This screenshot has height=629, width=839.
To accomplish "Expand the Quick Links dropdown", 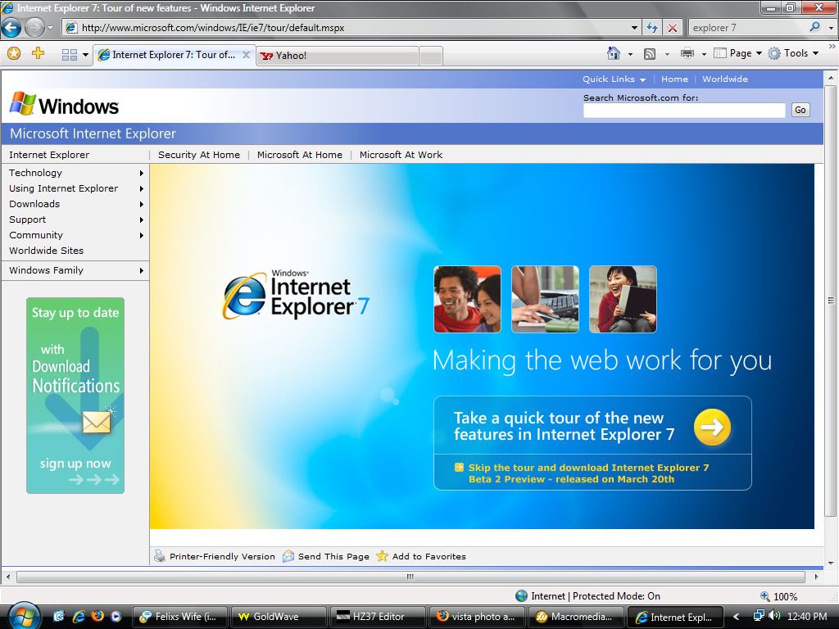I will point(614,79).
